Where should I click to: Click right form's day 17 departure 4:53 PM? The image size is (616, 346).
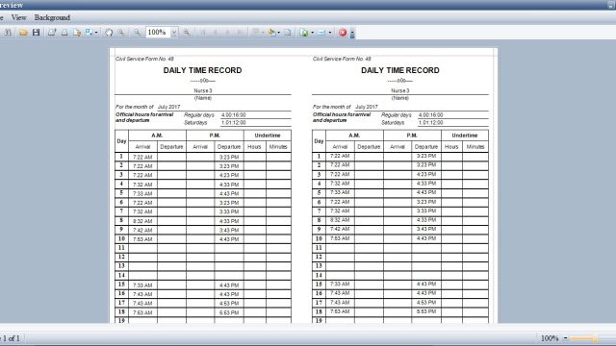tap(425, 303)
